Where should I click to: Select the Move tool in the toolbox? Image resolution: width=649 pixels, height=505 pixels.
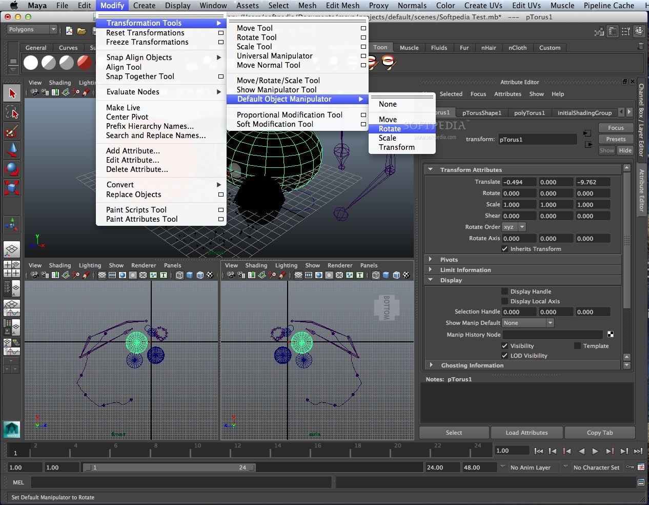pos(12,149)
